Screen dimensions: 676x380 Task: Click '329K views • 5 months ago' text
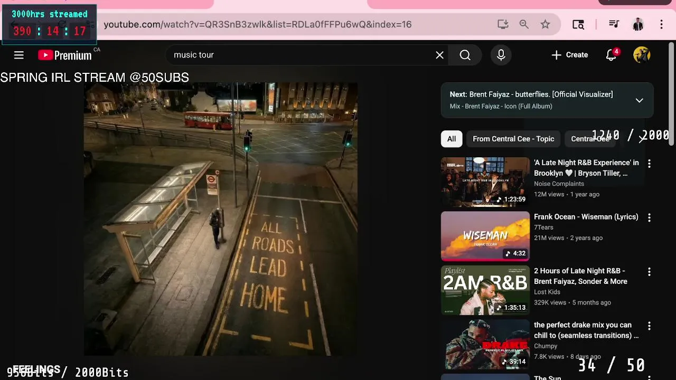click(572, 302)
